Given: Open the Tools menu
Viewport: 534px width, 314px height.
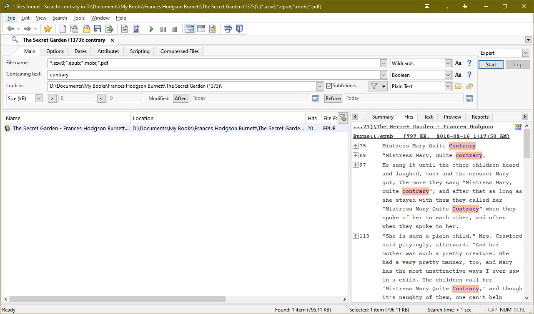Looking at the screenshot, I should pyautogui.click(x=79, y=18).
